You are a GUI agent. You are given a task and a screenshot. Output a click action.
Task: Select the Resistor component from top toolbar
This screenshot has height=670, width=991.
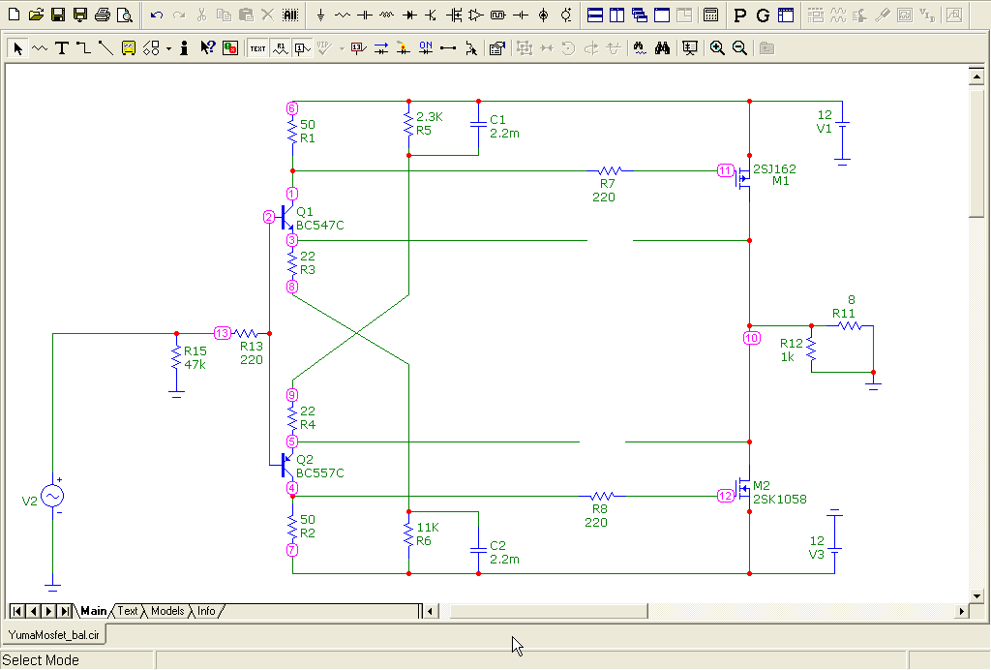[x=343, y=15]
